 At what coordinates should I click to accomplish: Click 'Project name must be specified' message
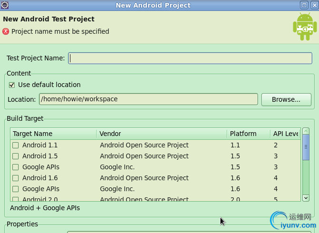coord(60,32)
